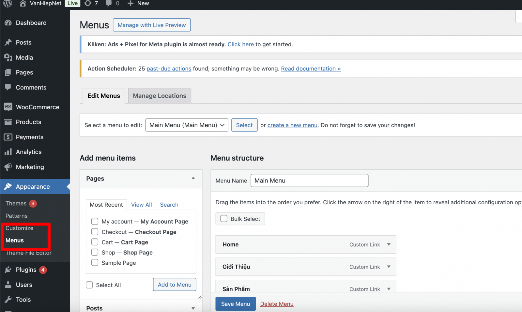Open Themes in the Appearance submenu
Viewport: 522px width, 312px height.
click(x=16, y=203)
